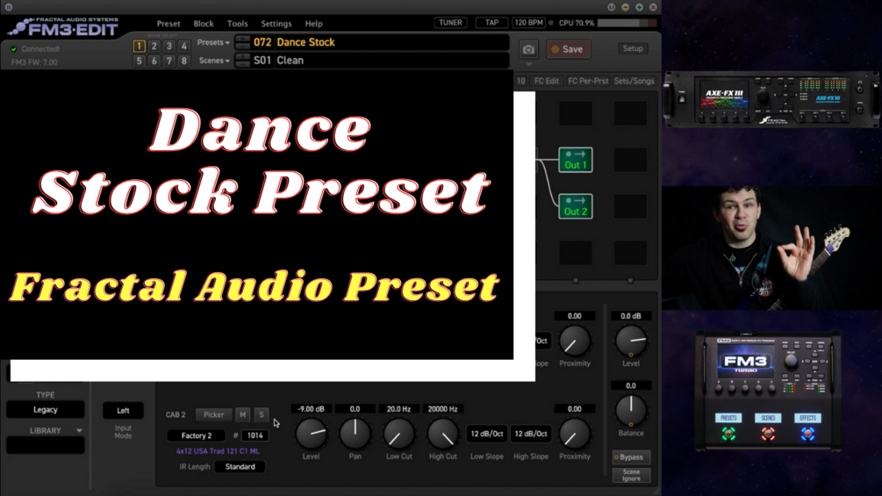Select scene 2 button

pyautogui.click(x=154, y=47)
